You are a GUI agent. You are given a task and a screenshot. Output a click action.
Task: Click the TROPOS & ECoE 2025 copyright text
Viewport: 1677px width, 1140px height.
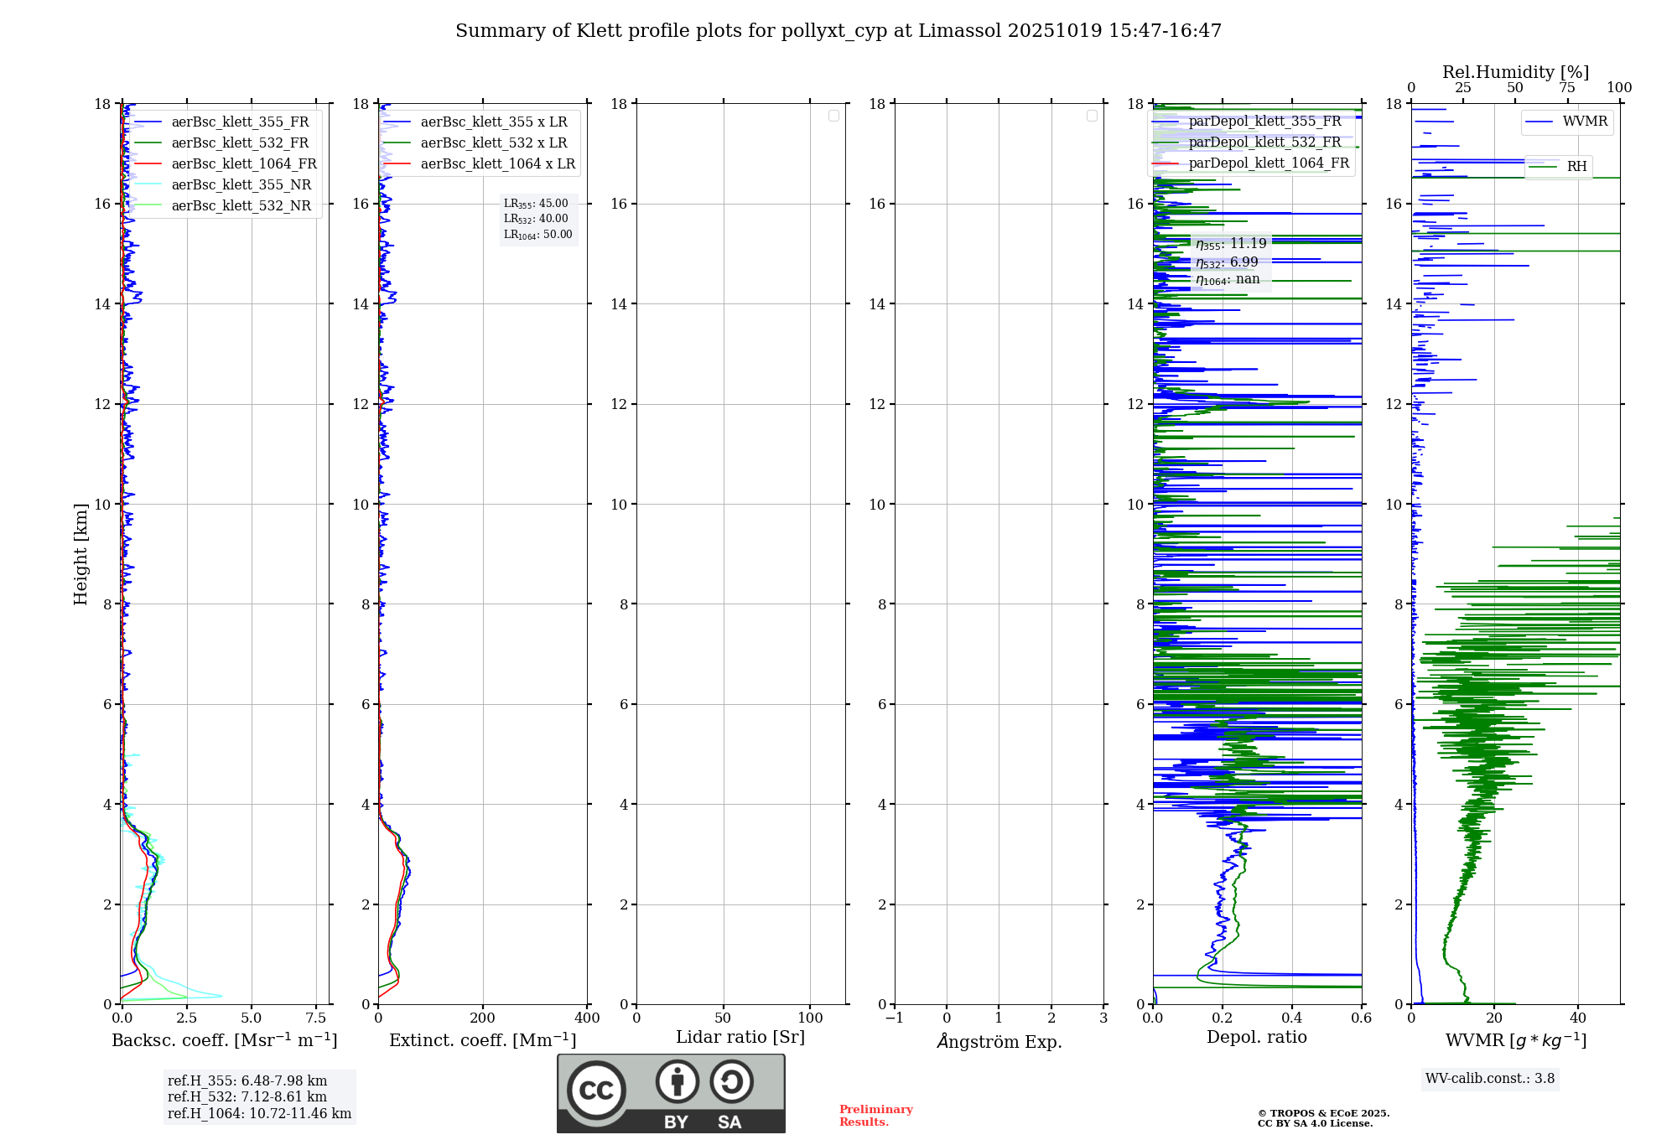click(x=1323, y=1113)
